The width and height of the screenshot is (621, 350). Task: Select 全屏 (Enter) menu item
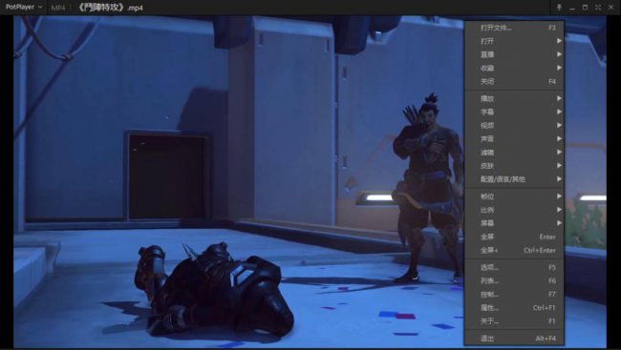514,237
